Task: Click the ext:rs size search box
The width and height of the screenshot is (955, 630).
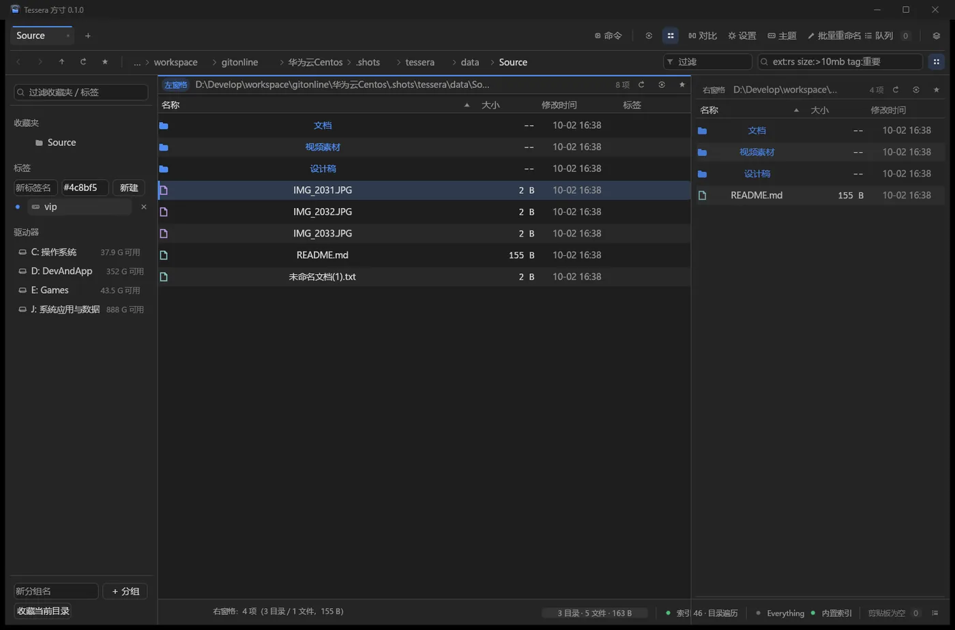Action: 840,61
